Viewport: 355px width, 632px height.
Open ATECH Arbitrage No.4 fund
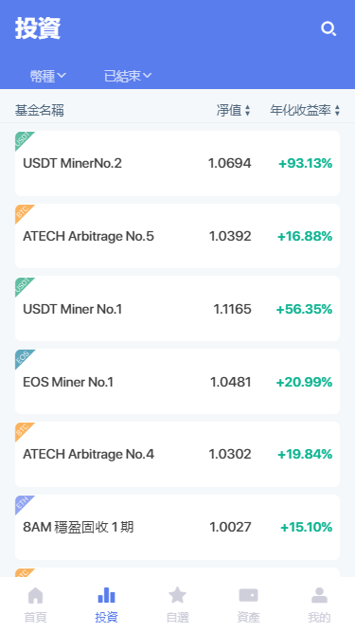(178, 454)
